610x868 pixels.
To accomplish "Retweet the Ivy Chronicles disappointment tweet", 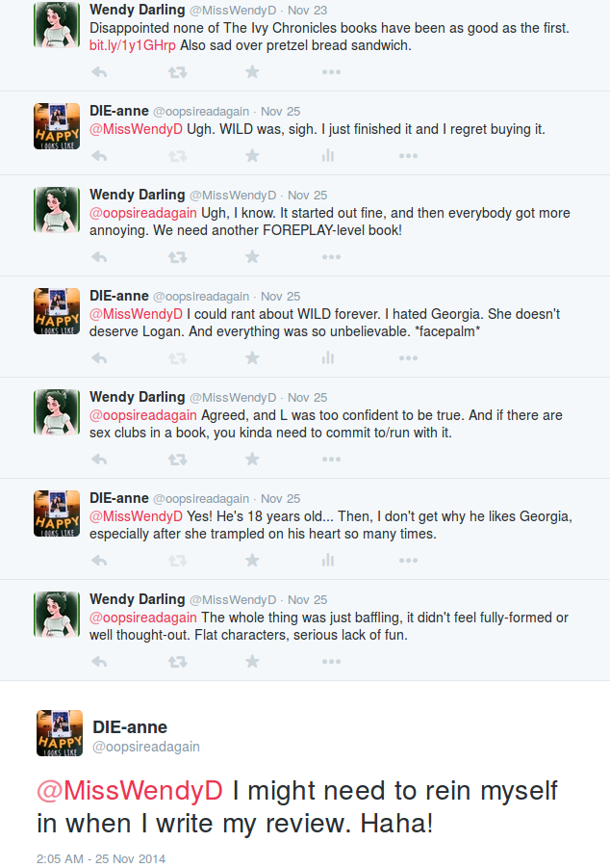I will pyautogui.click(x=178, y=72).
